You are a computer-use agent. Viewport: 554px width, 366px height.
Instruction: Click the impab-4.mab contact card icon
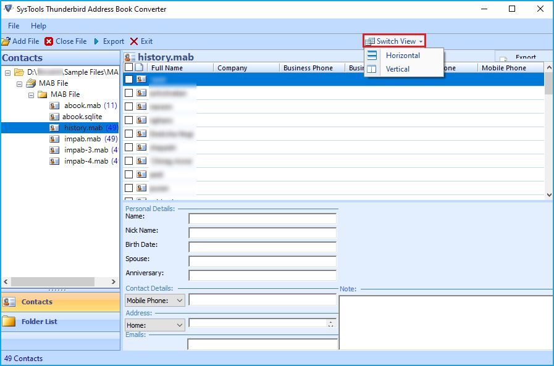[x=54, y=161]
